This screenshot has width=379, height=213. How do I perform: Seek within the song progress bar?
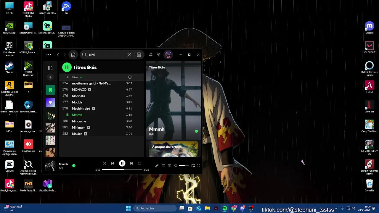(122, 170)
